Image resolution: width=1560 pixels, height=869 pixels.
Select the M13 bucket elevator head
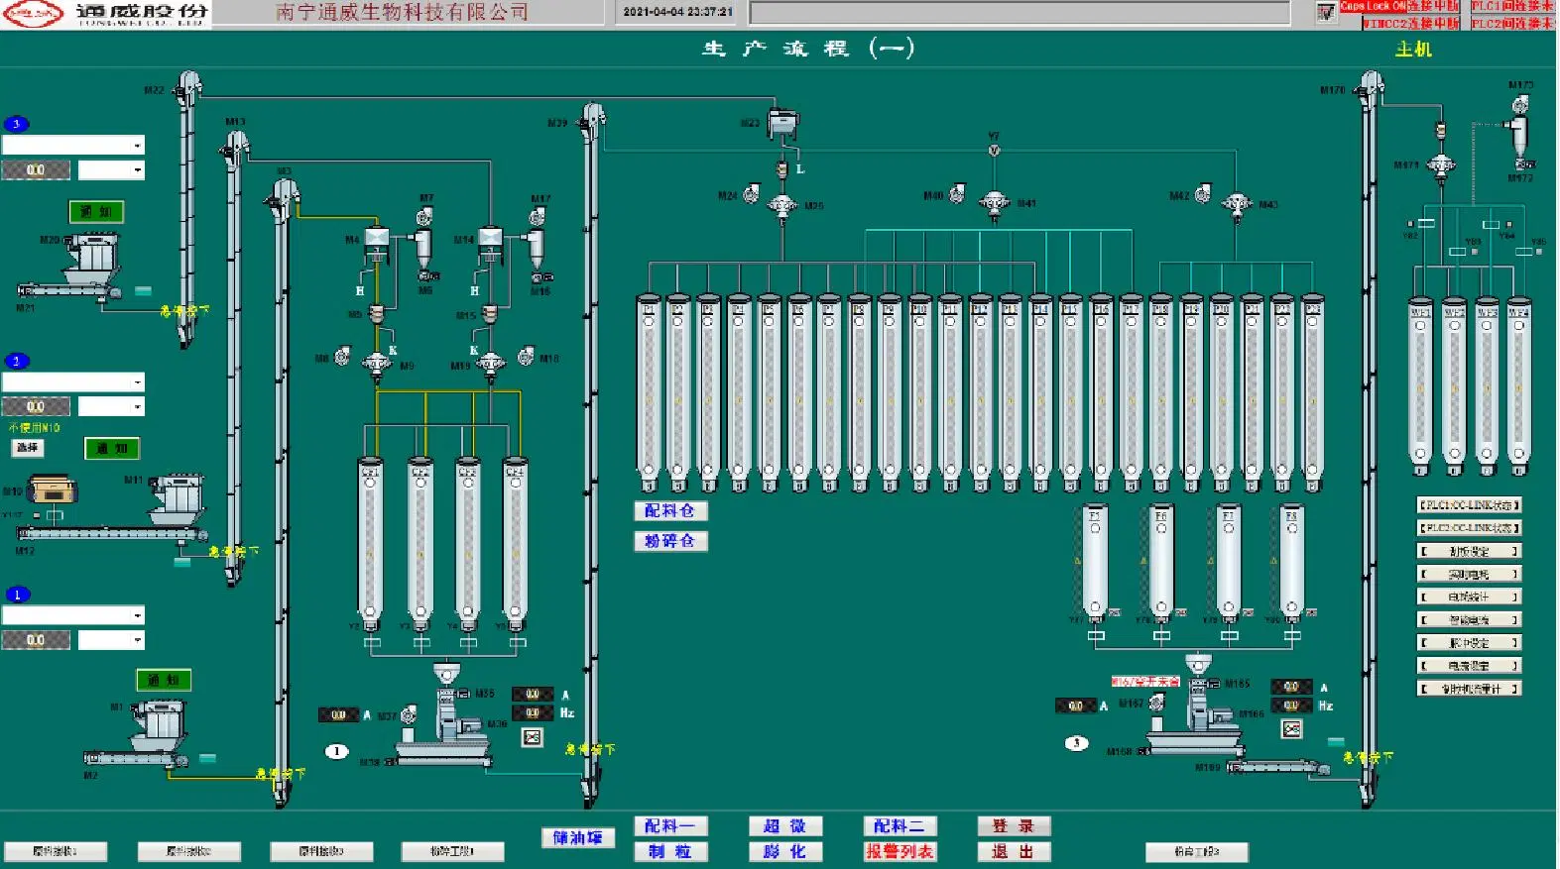click(x=234, y=149)
